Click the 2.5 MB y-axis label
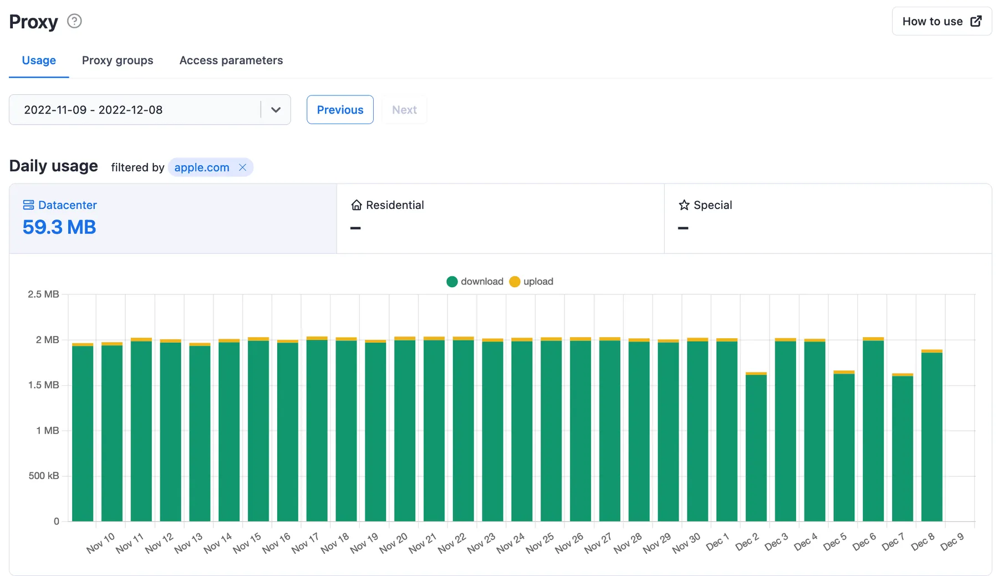The width and height of the screenshot is (998, 576). pos(43,294)
